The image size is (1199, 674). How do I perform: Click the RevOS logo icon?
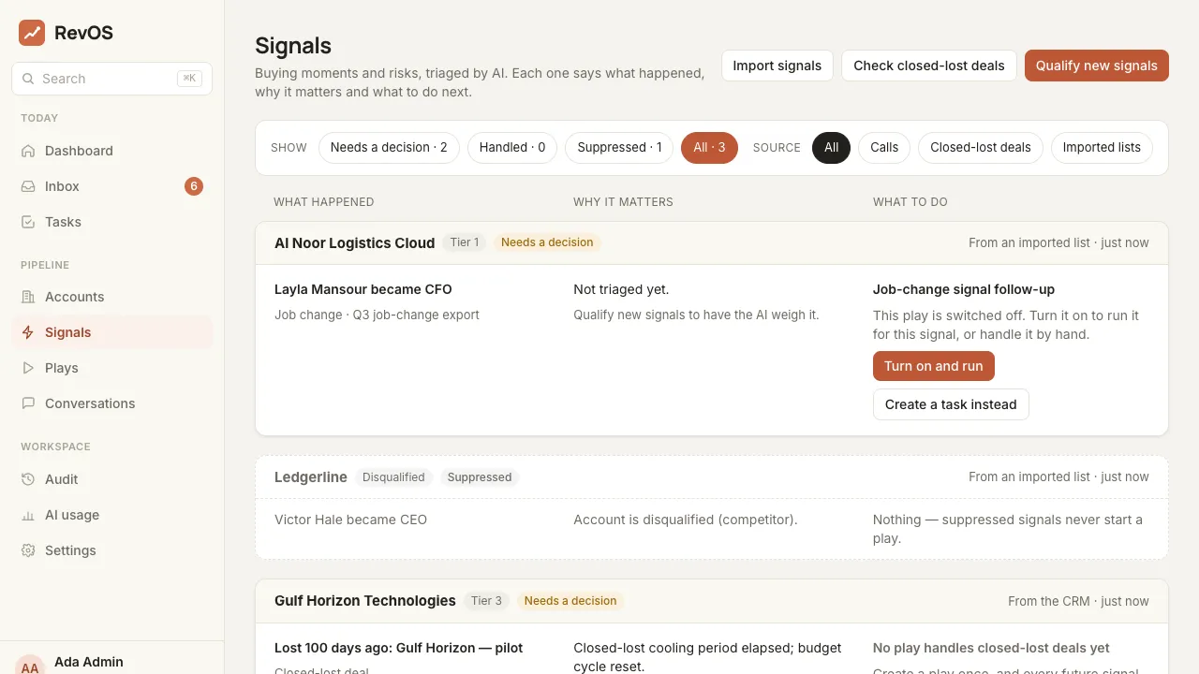point(32,33)
